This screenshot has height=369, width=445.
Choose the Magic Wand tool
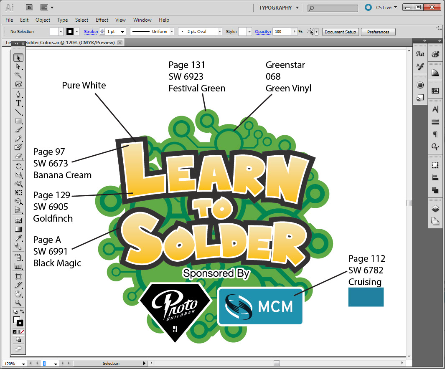tap(18, 75)
